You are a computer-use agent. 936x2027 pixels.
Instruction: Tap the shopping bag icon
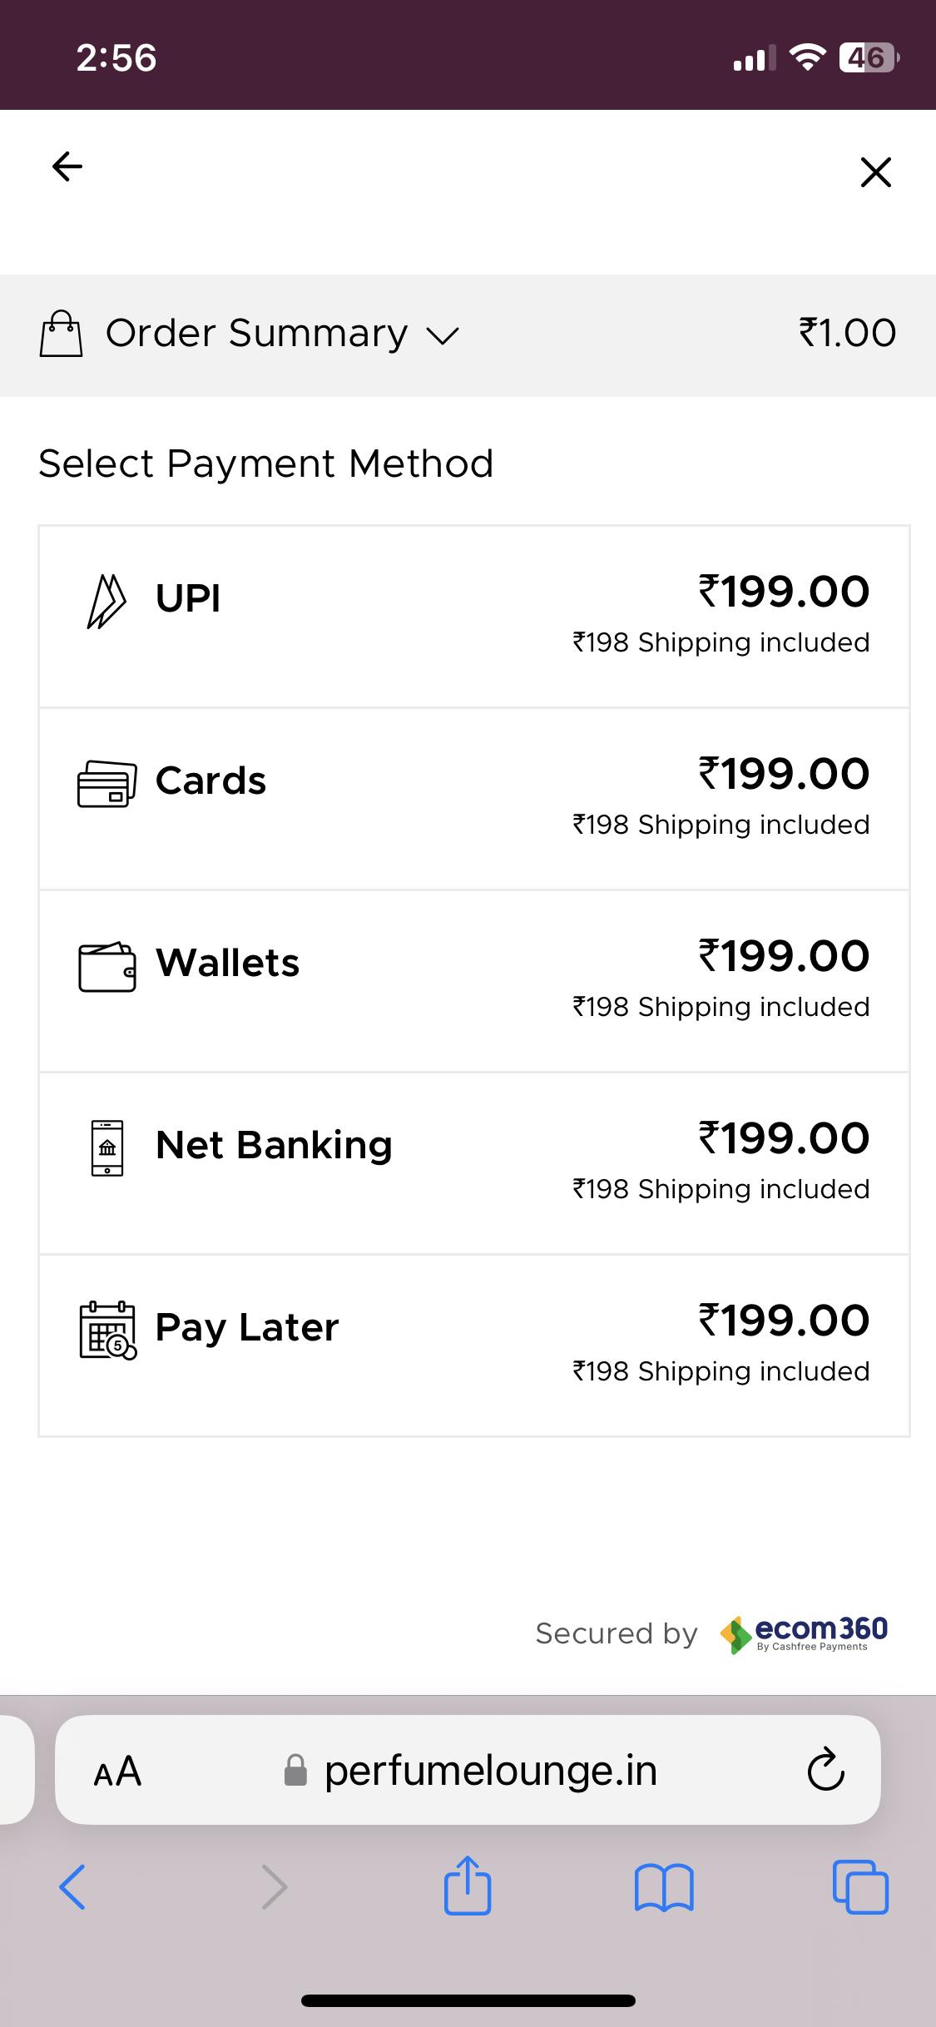(62, 334)
